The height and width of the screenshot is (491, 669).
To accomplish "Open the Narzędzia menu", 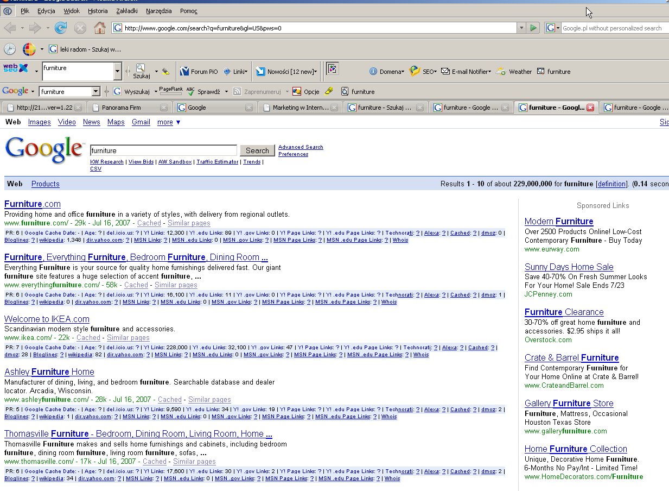I will 159,11.
